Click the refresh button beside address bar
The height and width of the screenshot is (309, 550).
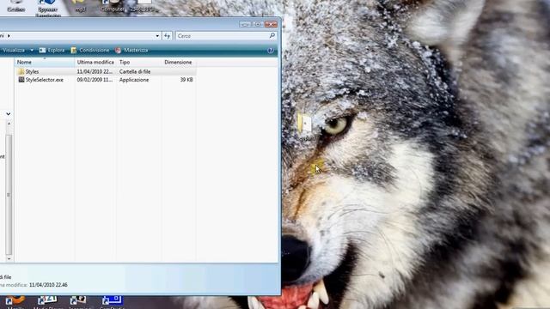pyautogui.click(x=167, y=36)
